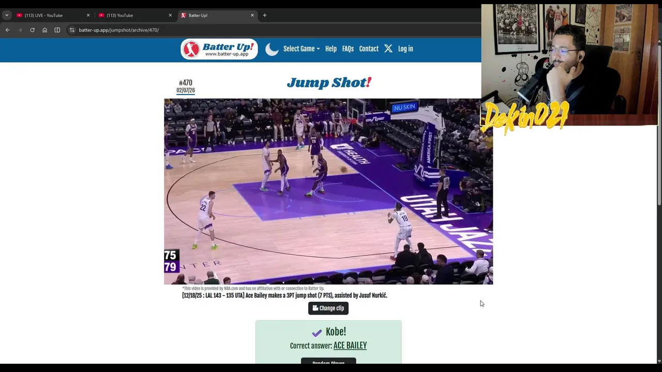Image resolution: width=662 pixels, height=372 pixels.
Task: Click the Batter Up! logo
Action: click(219, 49)
